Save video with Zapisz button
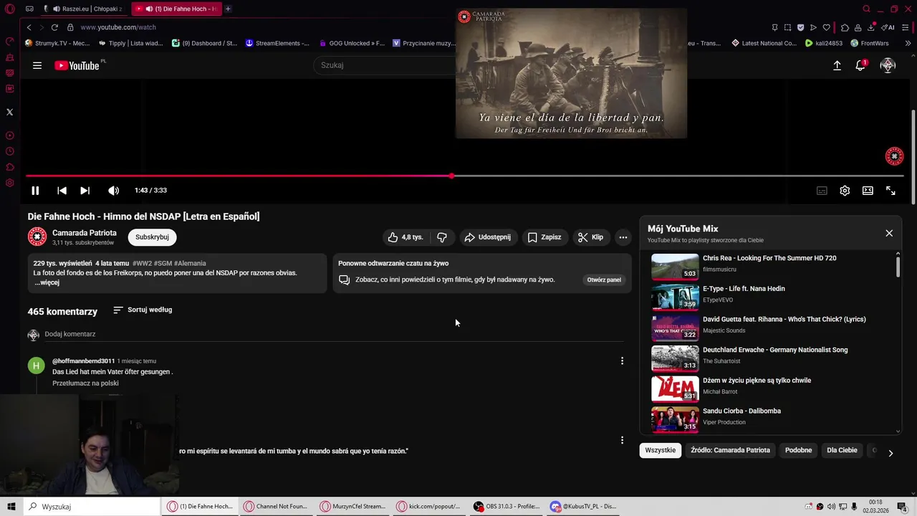Image resolution: width=917 pixels, height=516 pixels. tap(544, 237)
